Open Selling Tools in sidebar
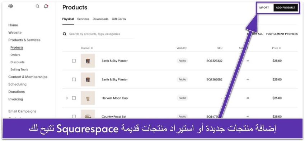 pos(19,69)
